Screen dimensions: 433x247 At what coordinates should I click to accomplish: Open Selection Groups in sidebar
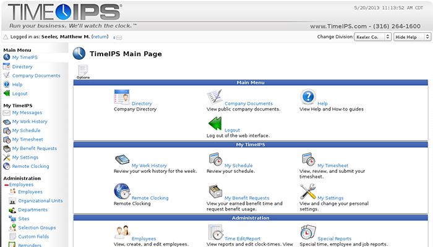[x=36, y=227]
